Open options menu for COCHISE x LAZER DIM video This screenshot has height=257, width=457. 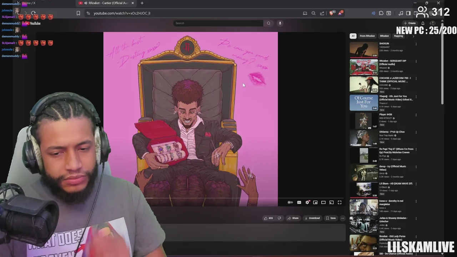click(x=416, y=79)
